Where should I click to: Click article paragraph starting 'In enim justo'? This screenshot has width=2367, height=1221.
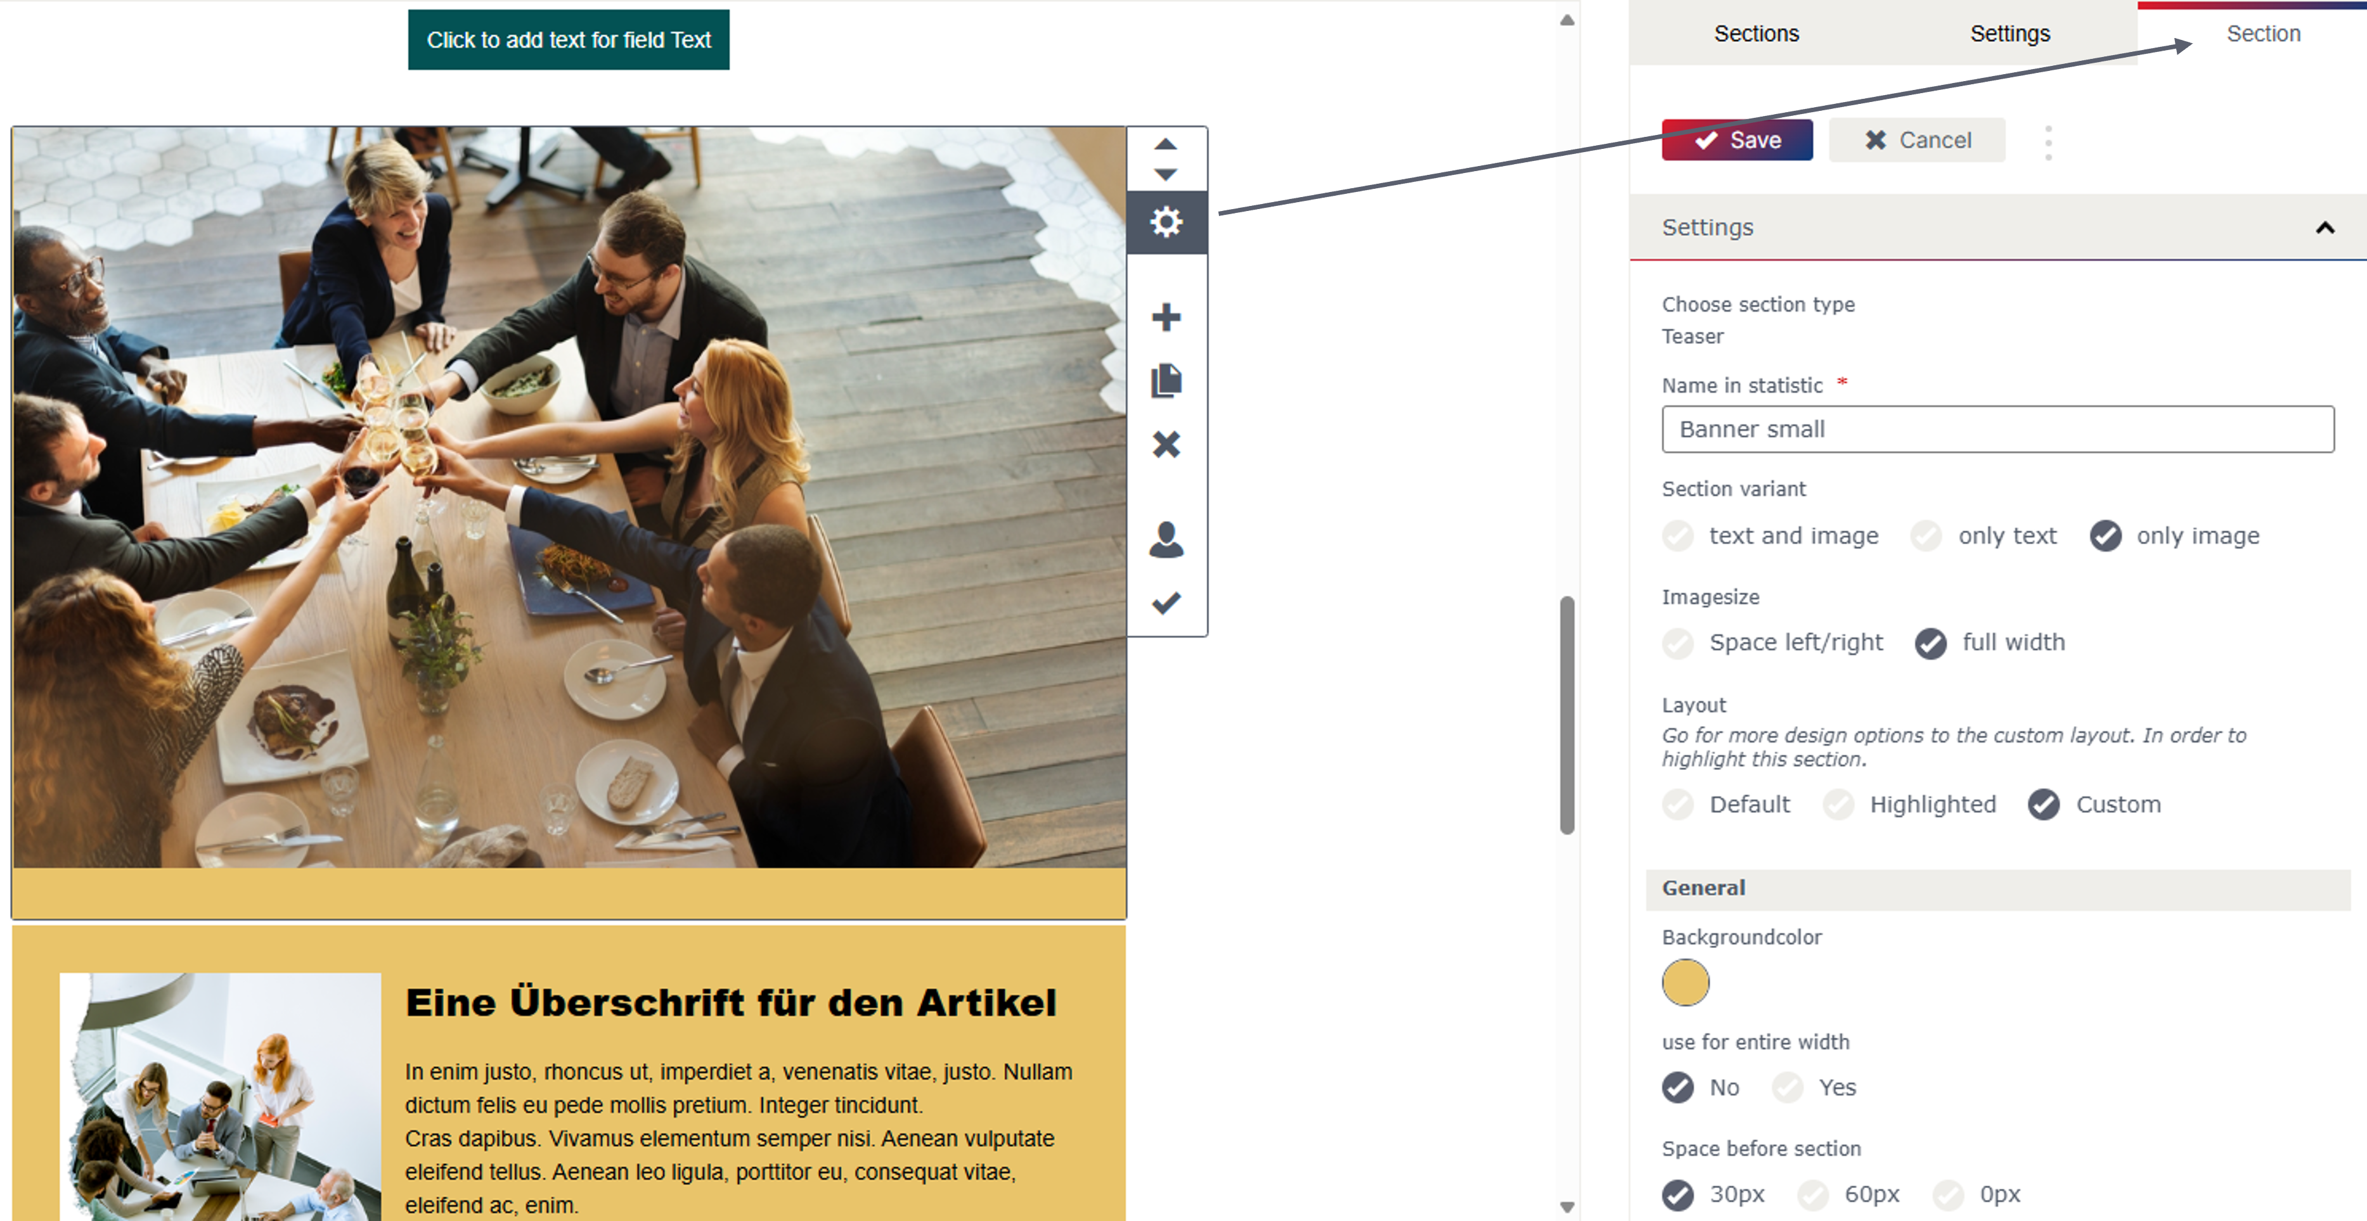coord(740,1139)
